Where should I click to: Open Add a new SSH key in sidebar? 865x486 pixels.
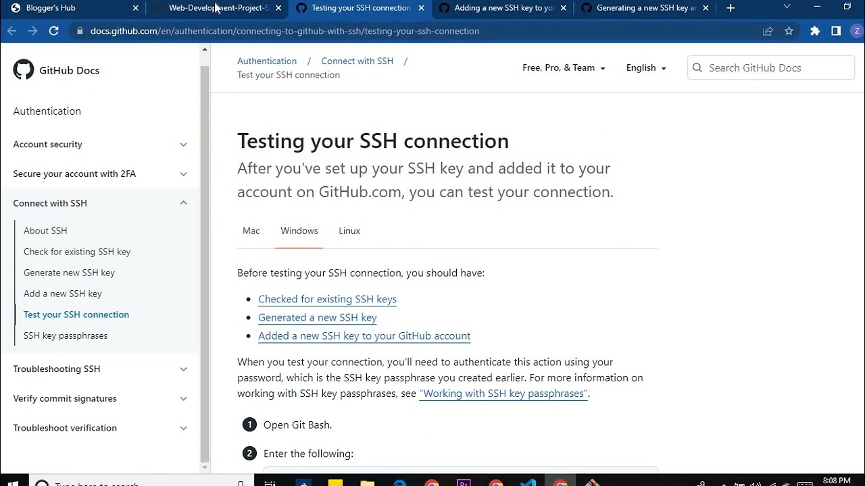pyautogui.click(x=63, y=294)
